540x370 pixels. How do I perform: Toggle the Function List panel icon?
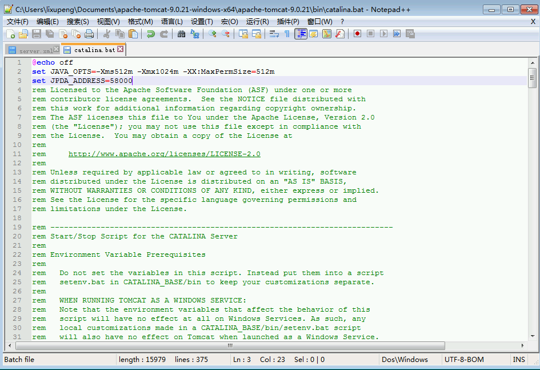point(340,34)
